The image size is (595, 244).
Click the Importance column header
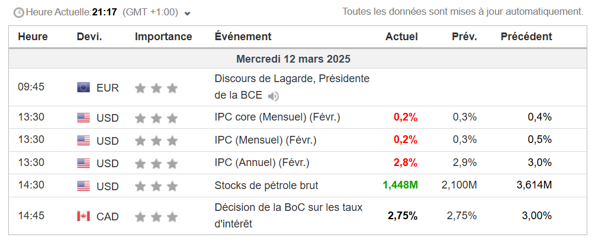pos(163,37)
